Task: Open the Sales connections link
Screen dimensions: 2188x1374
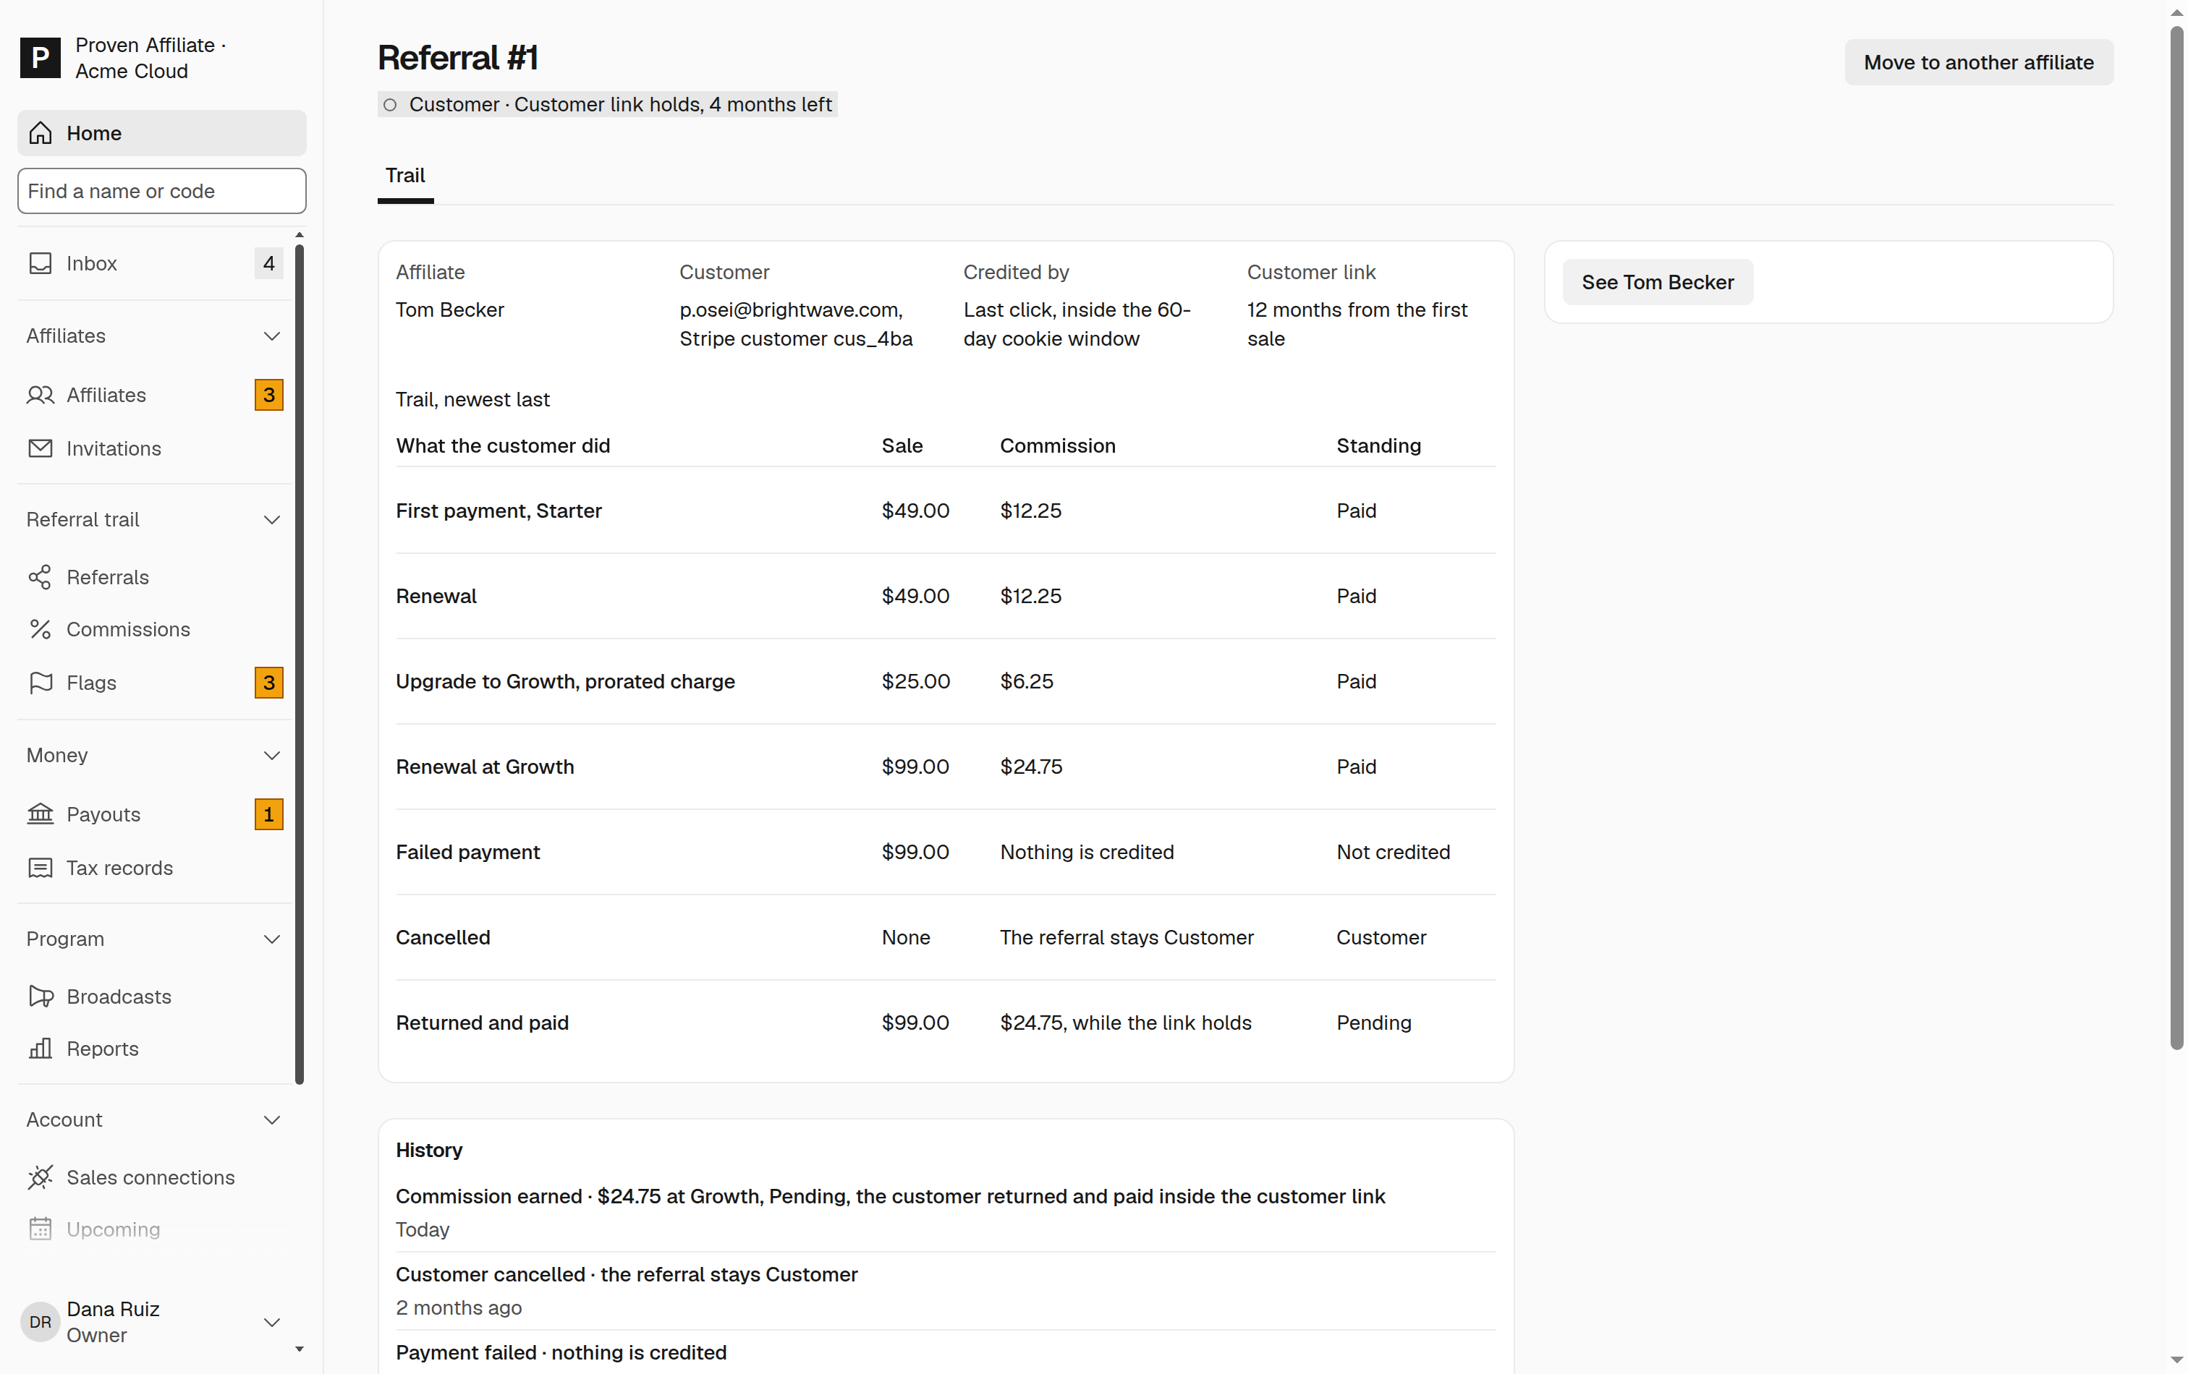Action: [x=154, y=1178]
